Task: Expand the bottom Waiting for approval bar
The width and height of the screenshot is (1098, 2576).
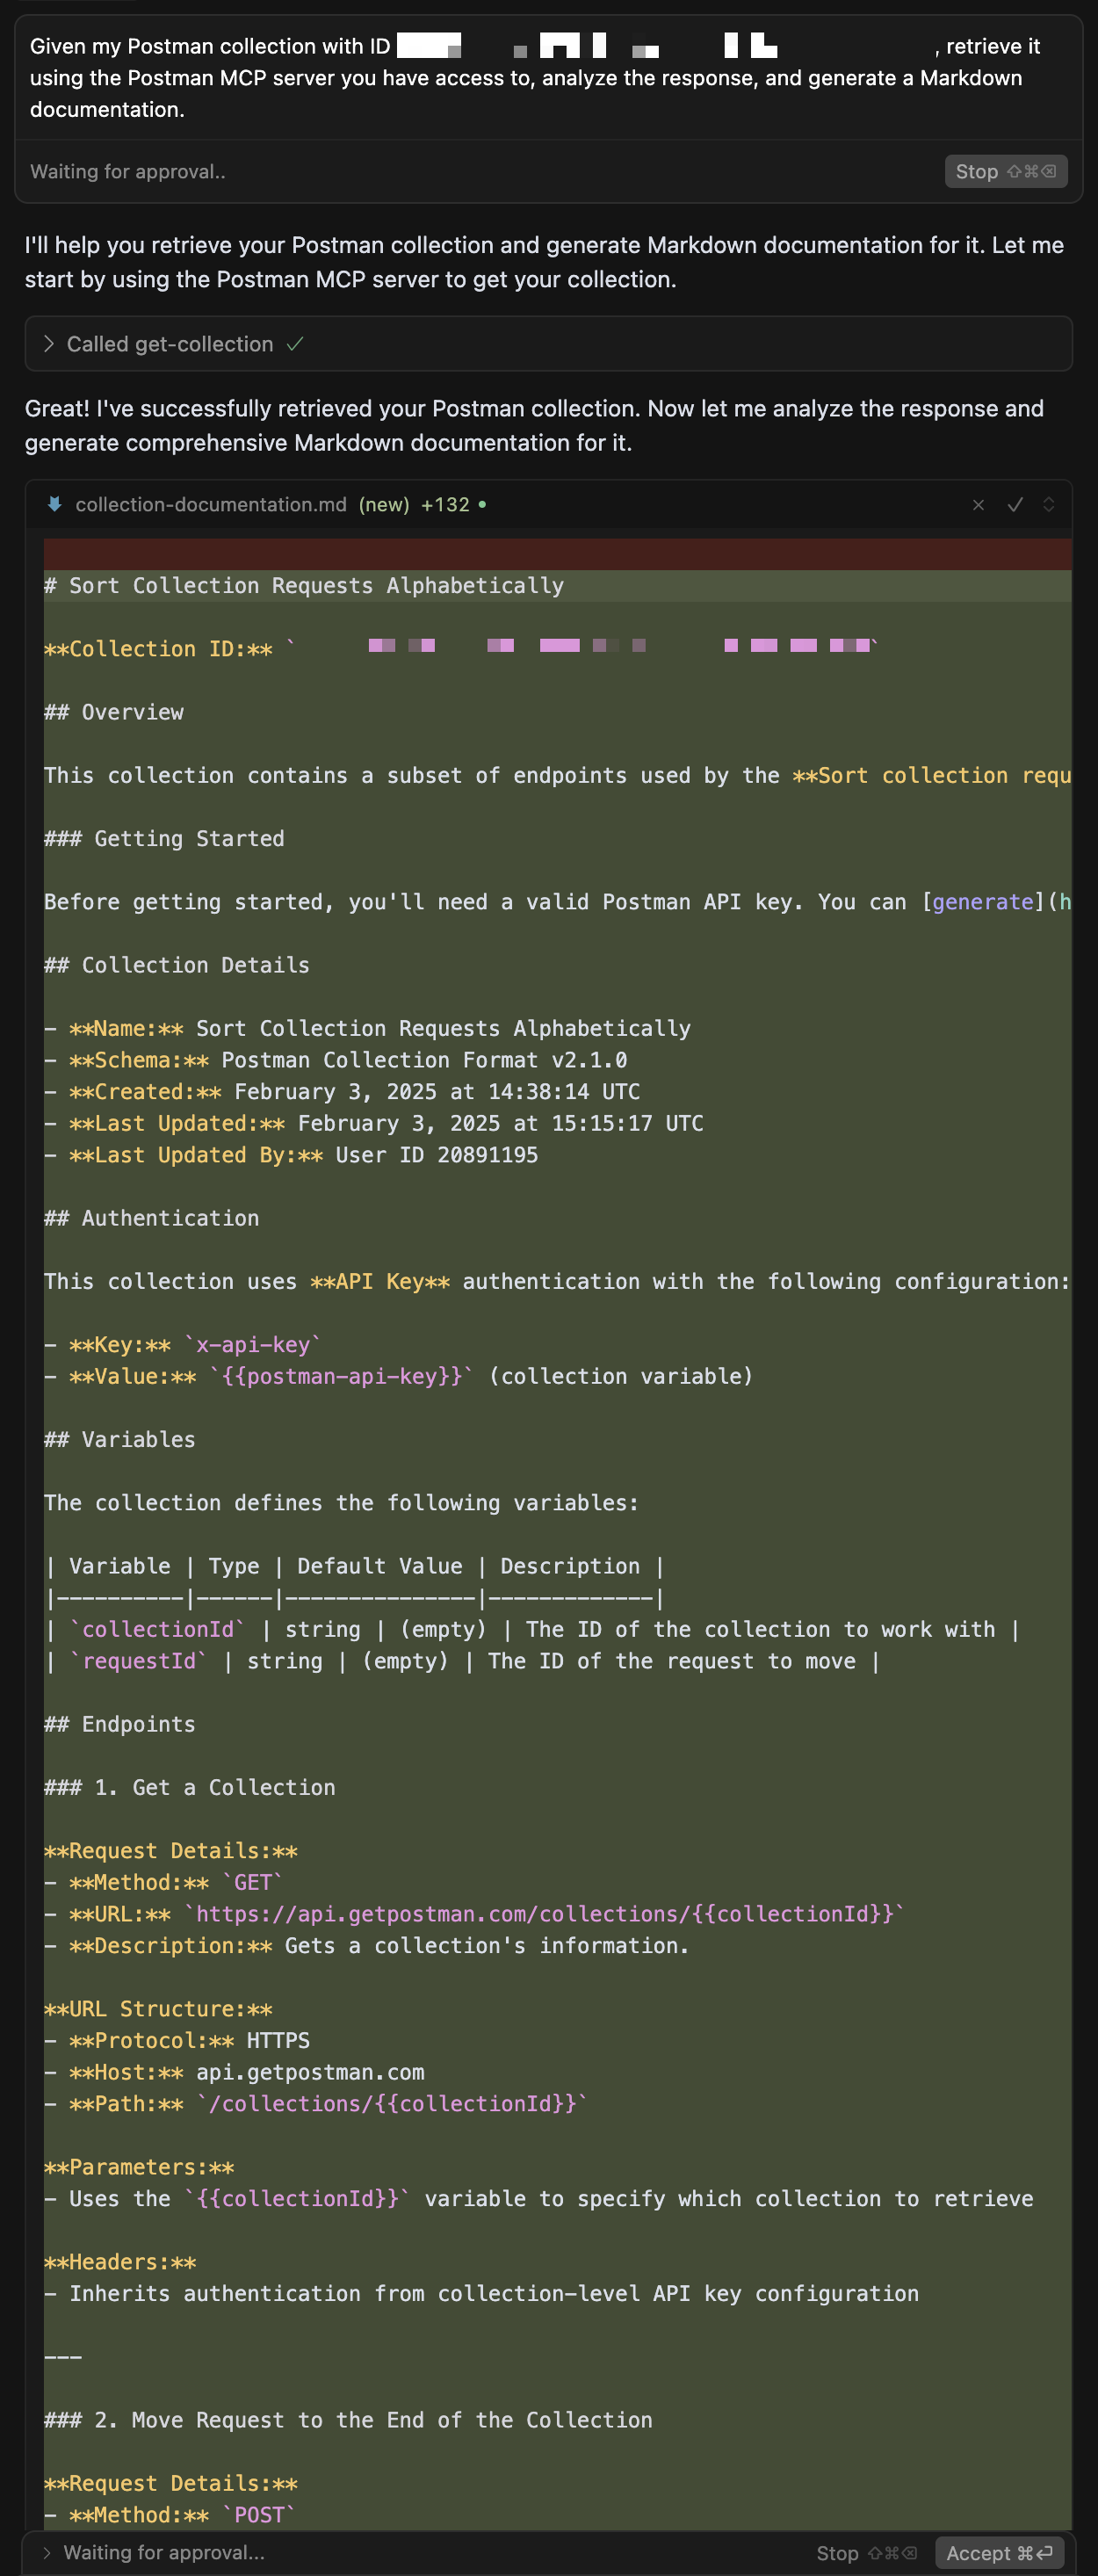Action: (47, 2551)
